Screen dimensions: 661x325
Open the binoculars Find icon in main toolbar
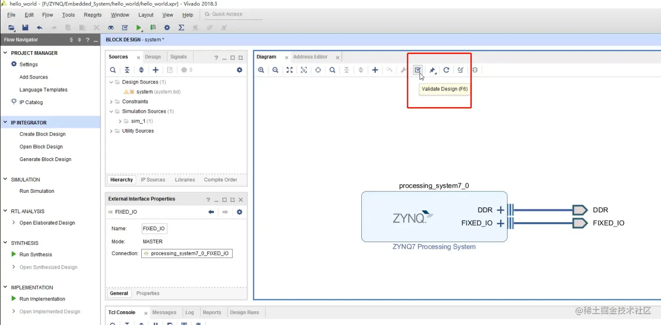point(110,28)
